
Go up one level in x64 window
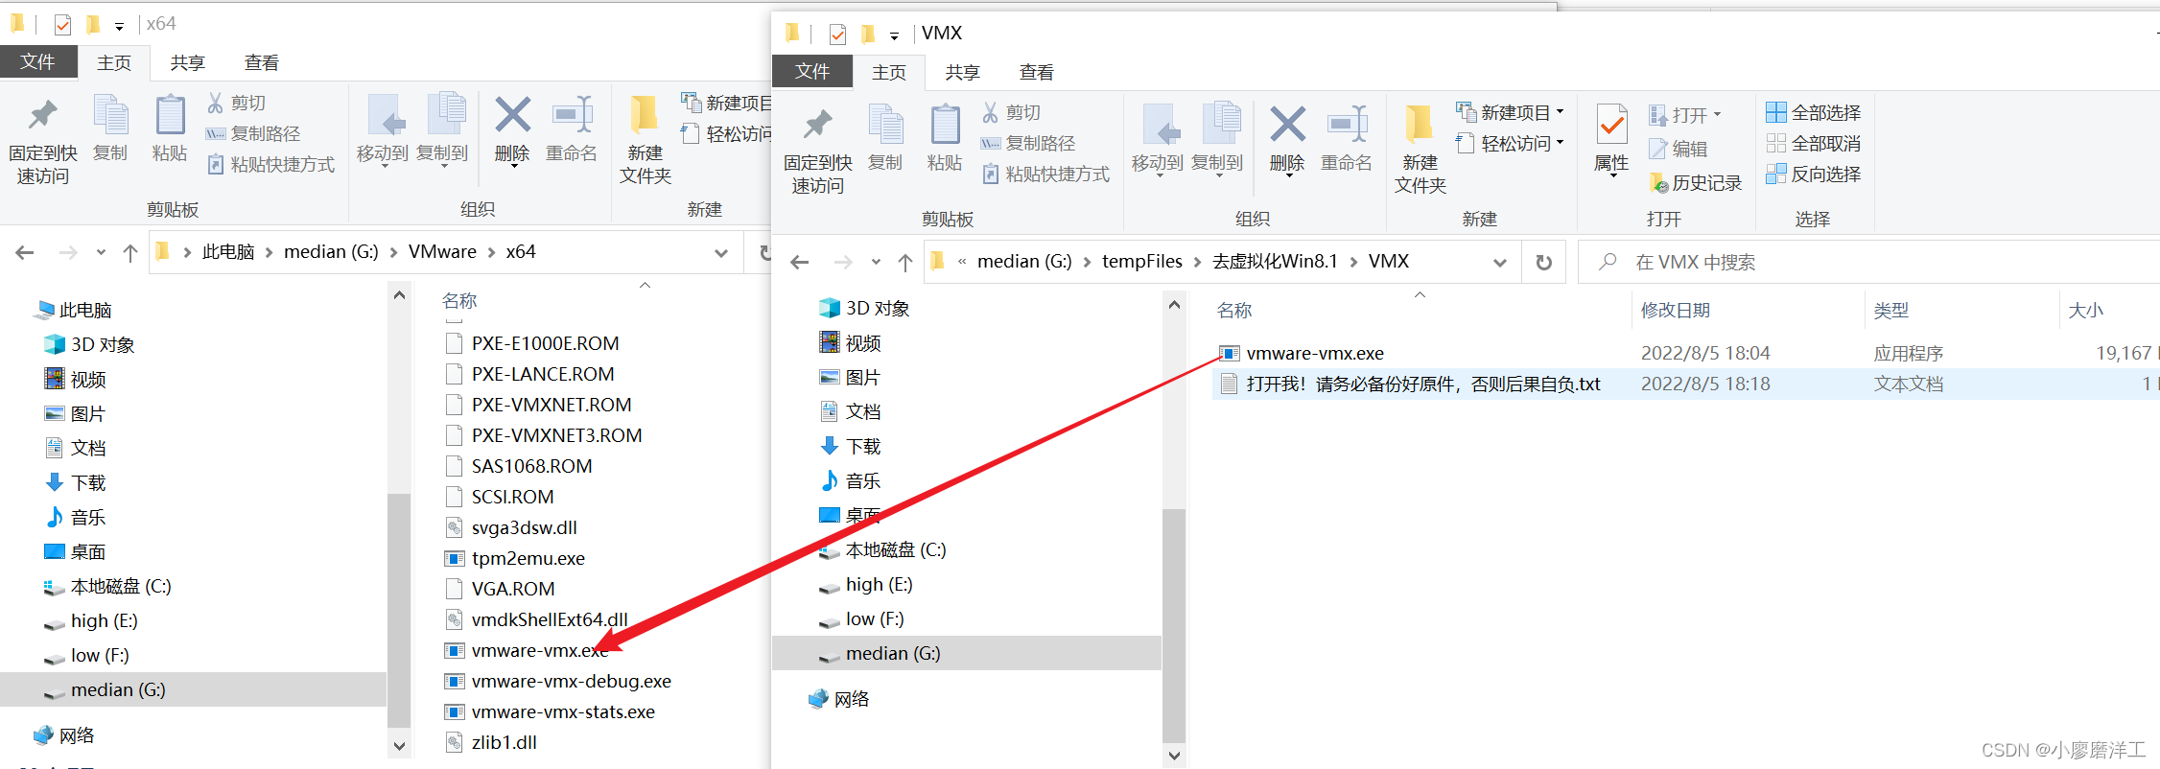130,252
